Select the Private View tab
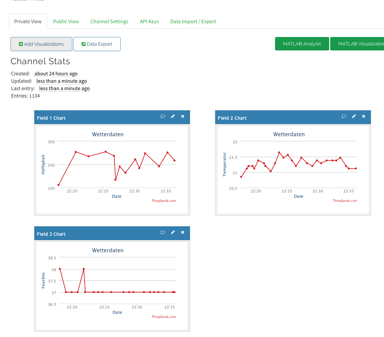The height and width of the screenshot is (337, 384). click(28, 22)
